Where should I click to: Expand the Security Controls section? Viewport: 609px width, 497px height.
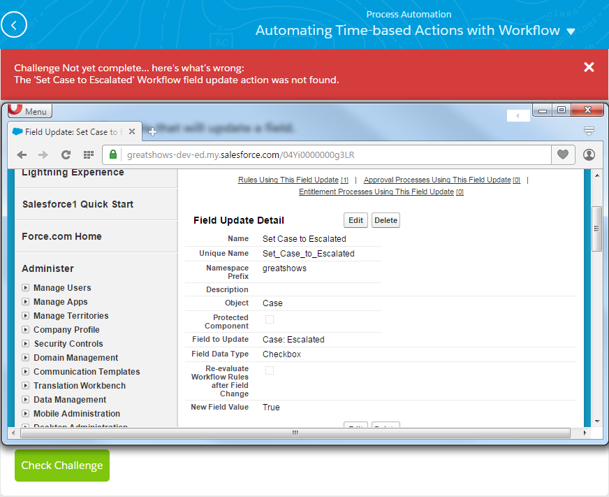click(26, 344)
